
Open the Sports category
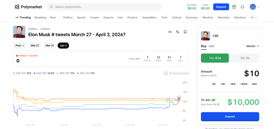[x=81, y=17]
